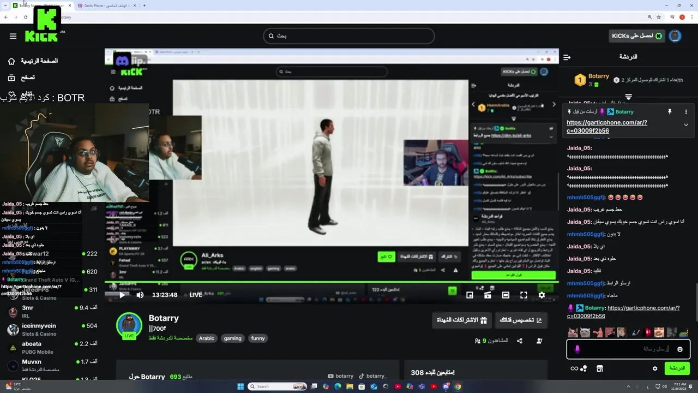The height and width of the screenshot is (393, 698).
Task: Play or pause the stream video
Action: coord(122,295)
